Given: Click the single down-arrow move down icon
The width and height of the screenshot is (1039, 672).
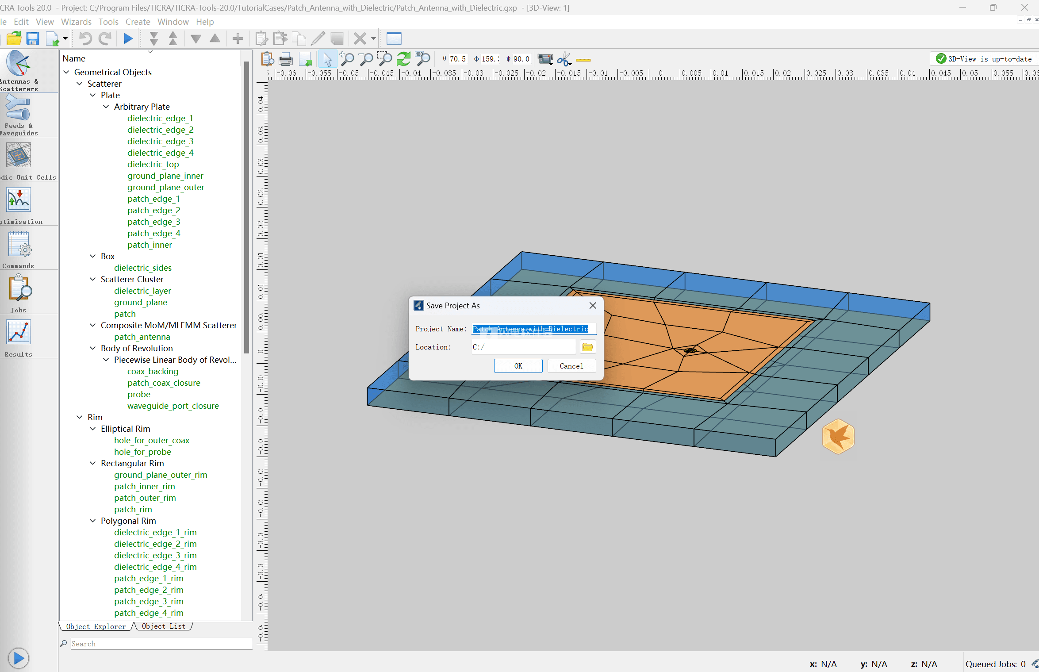Looking at the screenshot, I should click(x=196, y=39).
